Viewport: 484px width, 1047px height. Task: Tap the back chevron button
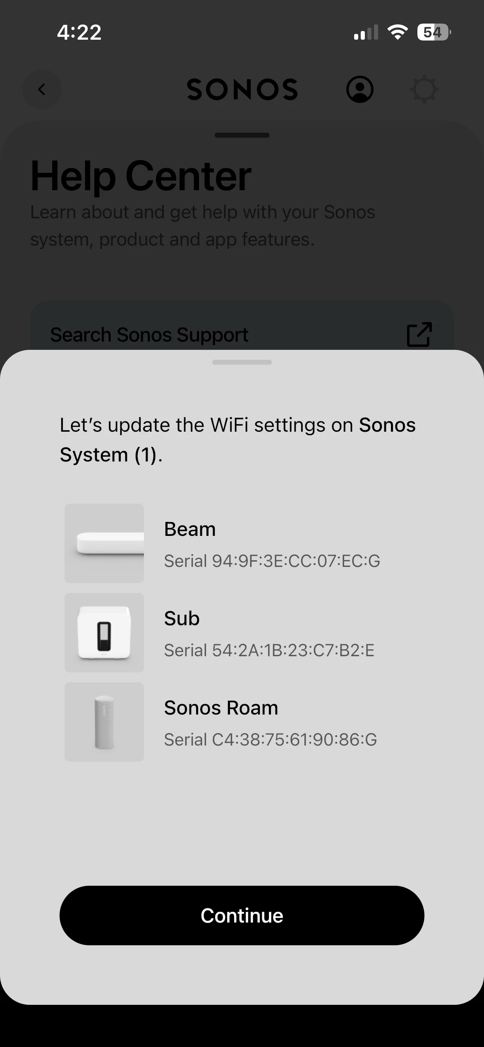(x=42, y=89)
